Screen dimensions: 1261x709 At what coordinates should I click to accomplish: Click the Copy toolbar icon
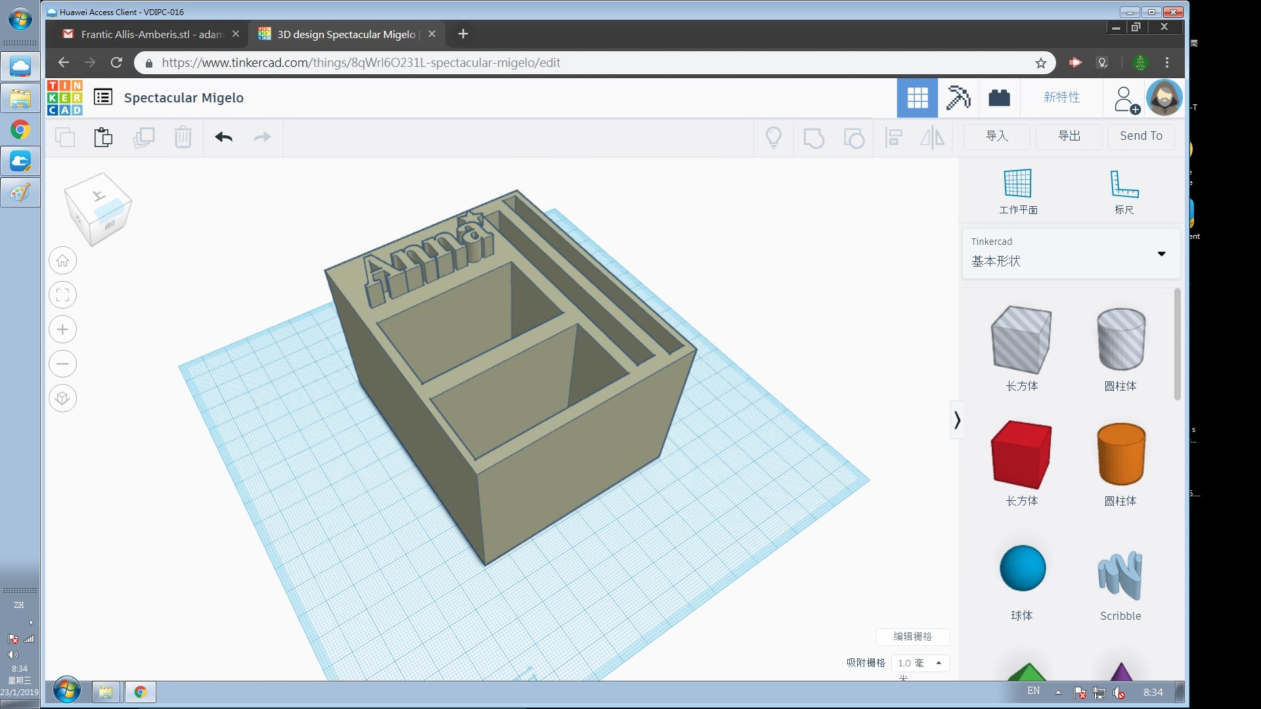[65, 137]
